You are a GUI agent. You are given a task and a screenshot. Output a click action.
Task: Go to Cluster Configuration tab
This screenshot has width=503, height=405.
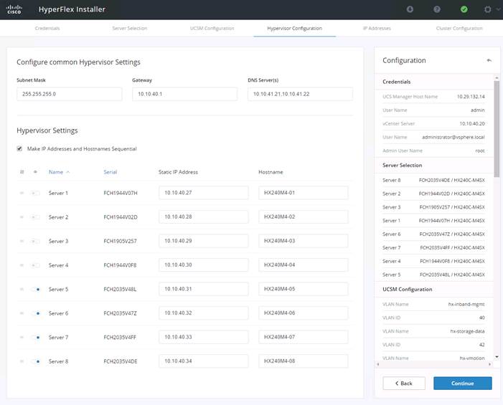pyautogui.click(x=459, y=28)
